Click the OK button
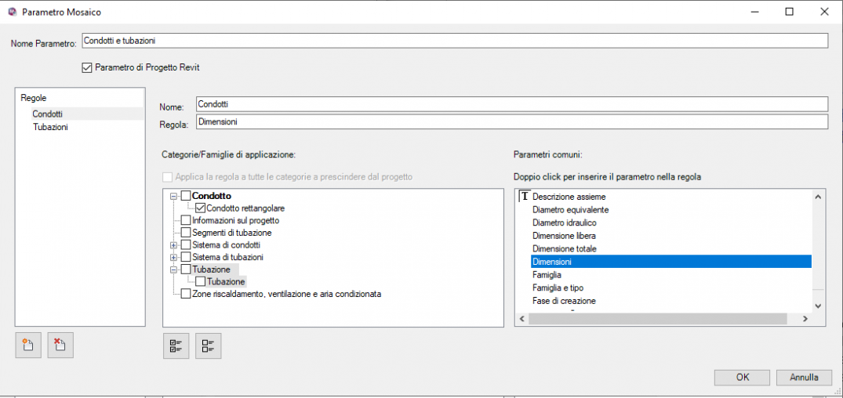843x398 pixels. tap(743, 377)
